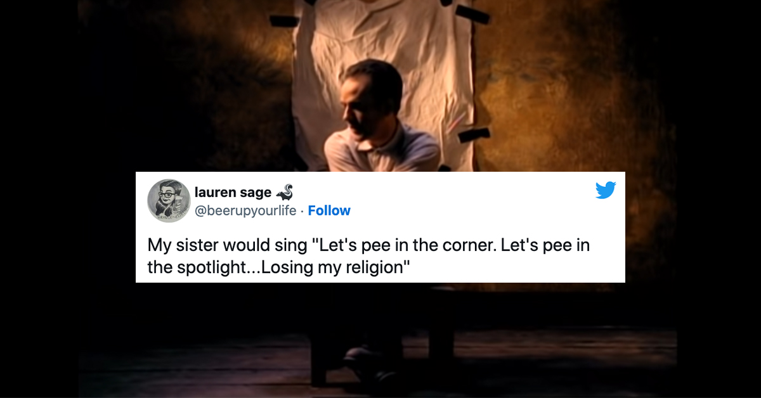The width and height of the screenshot is (761, 398).
Task: Click the blue Twitter bird logo
Action: click(x=606, y=190)
